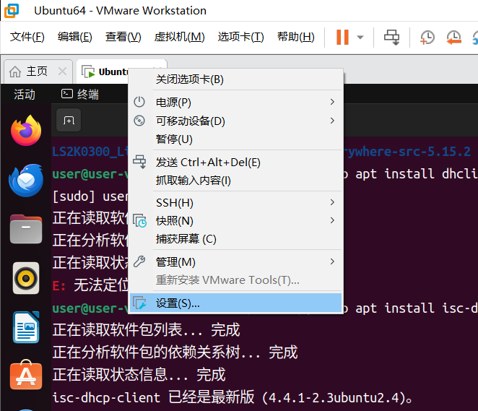Image resolution: width=478 pixels, height=411 pixels.
Task: Expand the SSH(H) submenu arrow
Action: coord(332,202)
